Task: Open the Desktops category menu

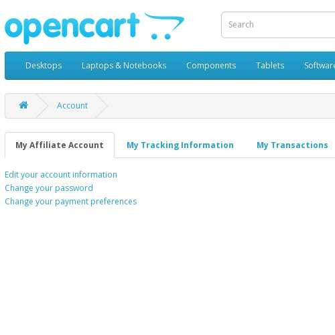Action: [44, 66]
